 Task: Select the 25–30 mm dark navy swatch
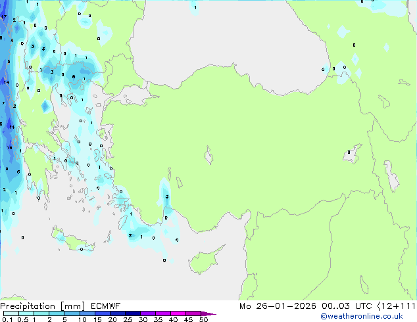(132, 313)
